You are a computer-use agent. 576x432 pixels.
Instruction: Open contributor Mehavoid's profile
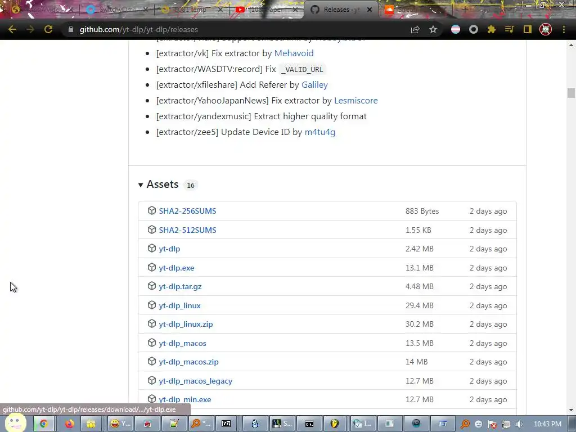(294, 53)
